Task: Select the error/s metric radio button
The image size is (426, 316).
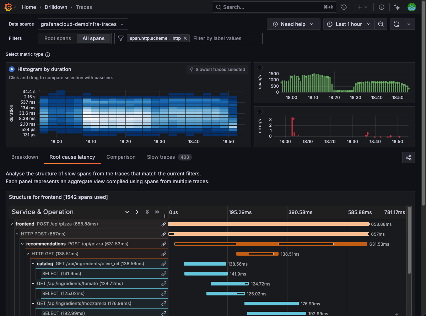Action: (260, 111)
